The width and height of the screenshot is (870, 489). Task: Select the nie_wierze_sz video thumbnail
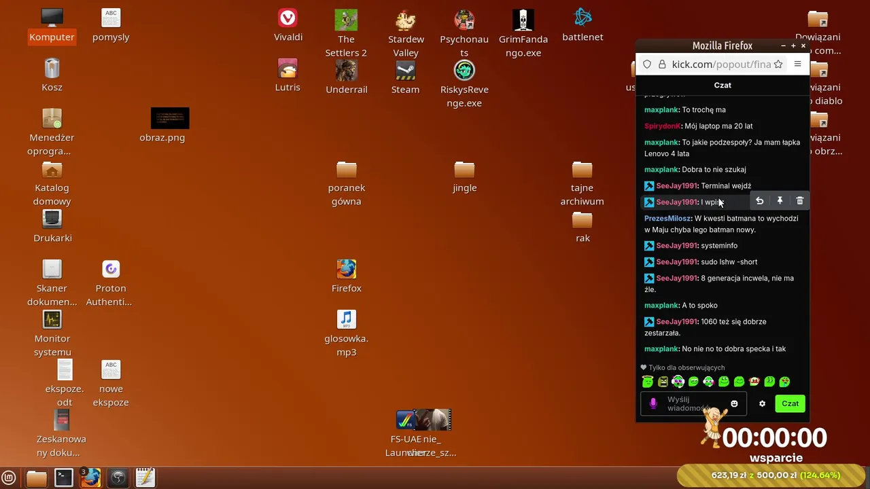(432, 420)
